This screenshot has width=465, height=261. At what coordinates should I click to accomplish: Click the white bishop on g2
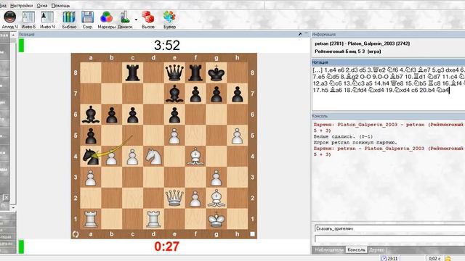(217, 198)
